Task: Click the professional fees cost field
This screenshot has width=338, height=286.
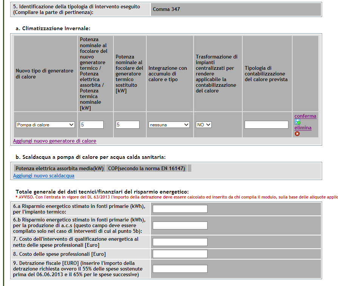Action: pyautogui.click(x=180, y=254)
